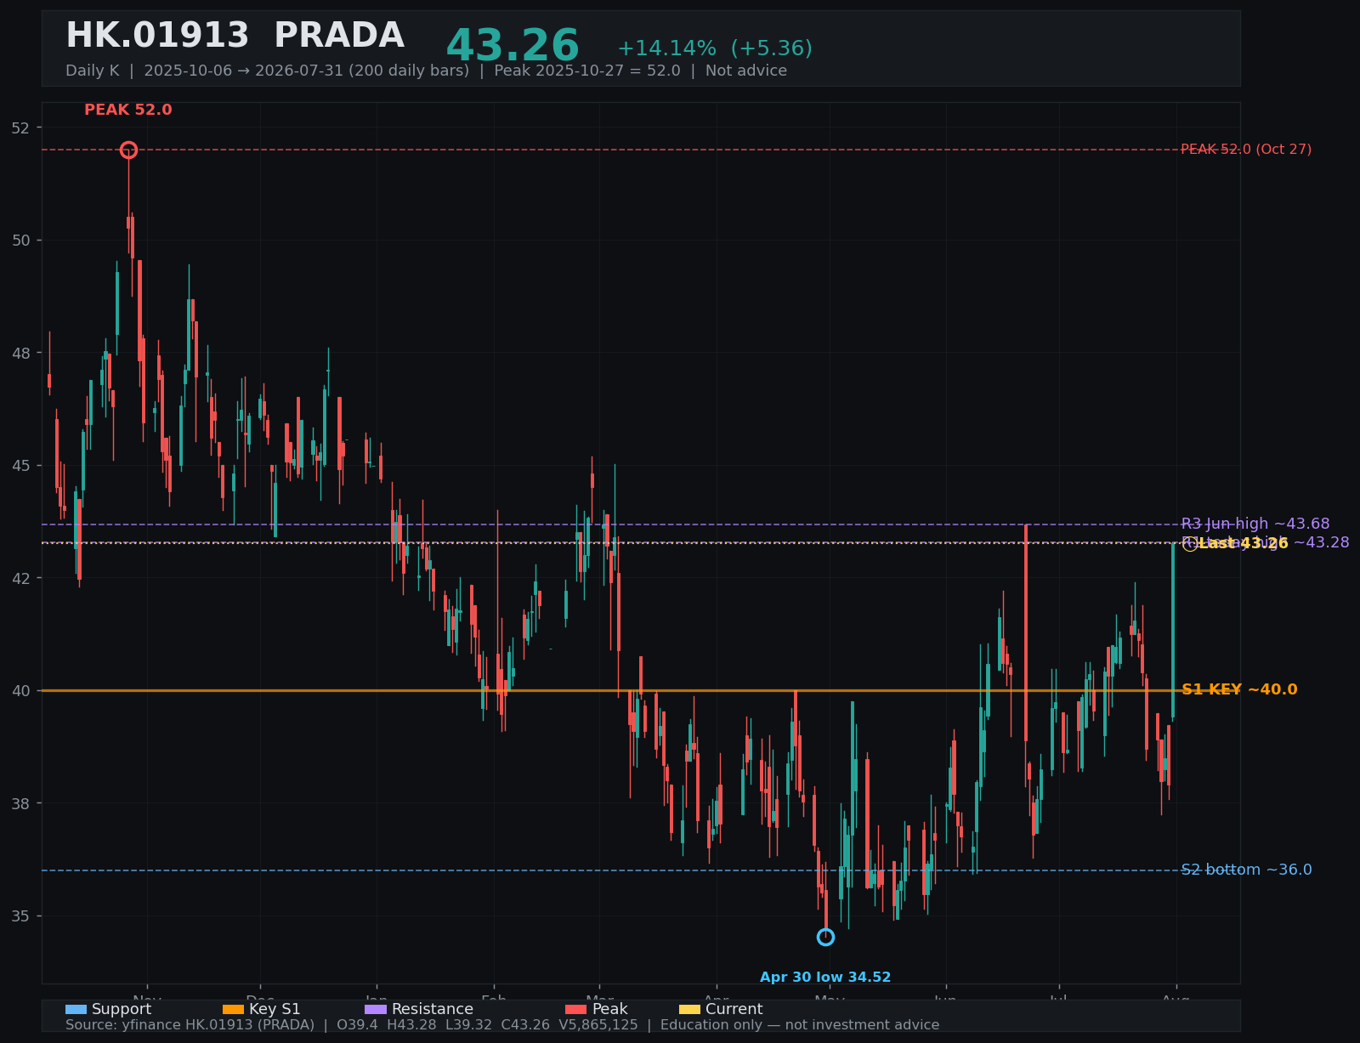
Task: Click the H43.28 high value in the footer
Action: coord(412,1025)
